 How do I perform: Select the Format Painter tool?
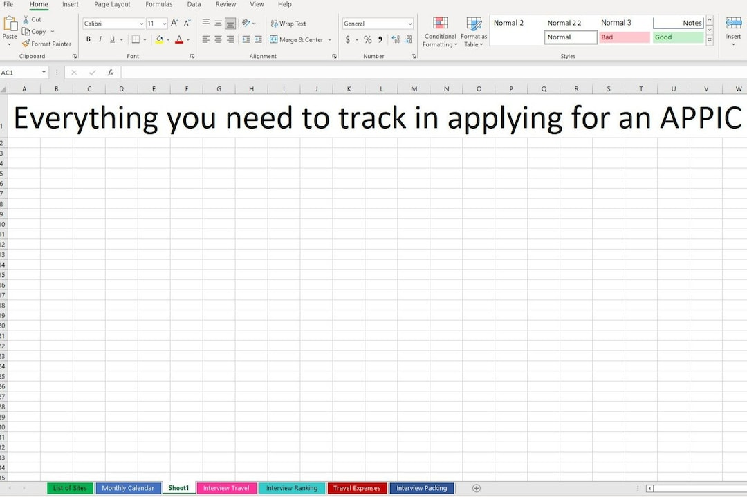pos(47,44)
